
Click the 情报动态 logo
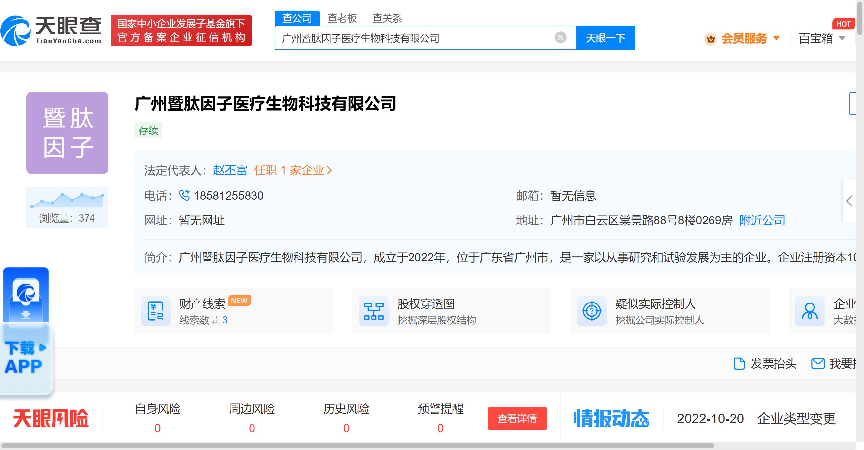(x=612, y=419)
